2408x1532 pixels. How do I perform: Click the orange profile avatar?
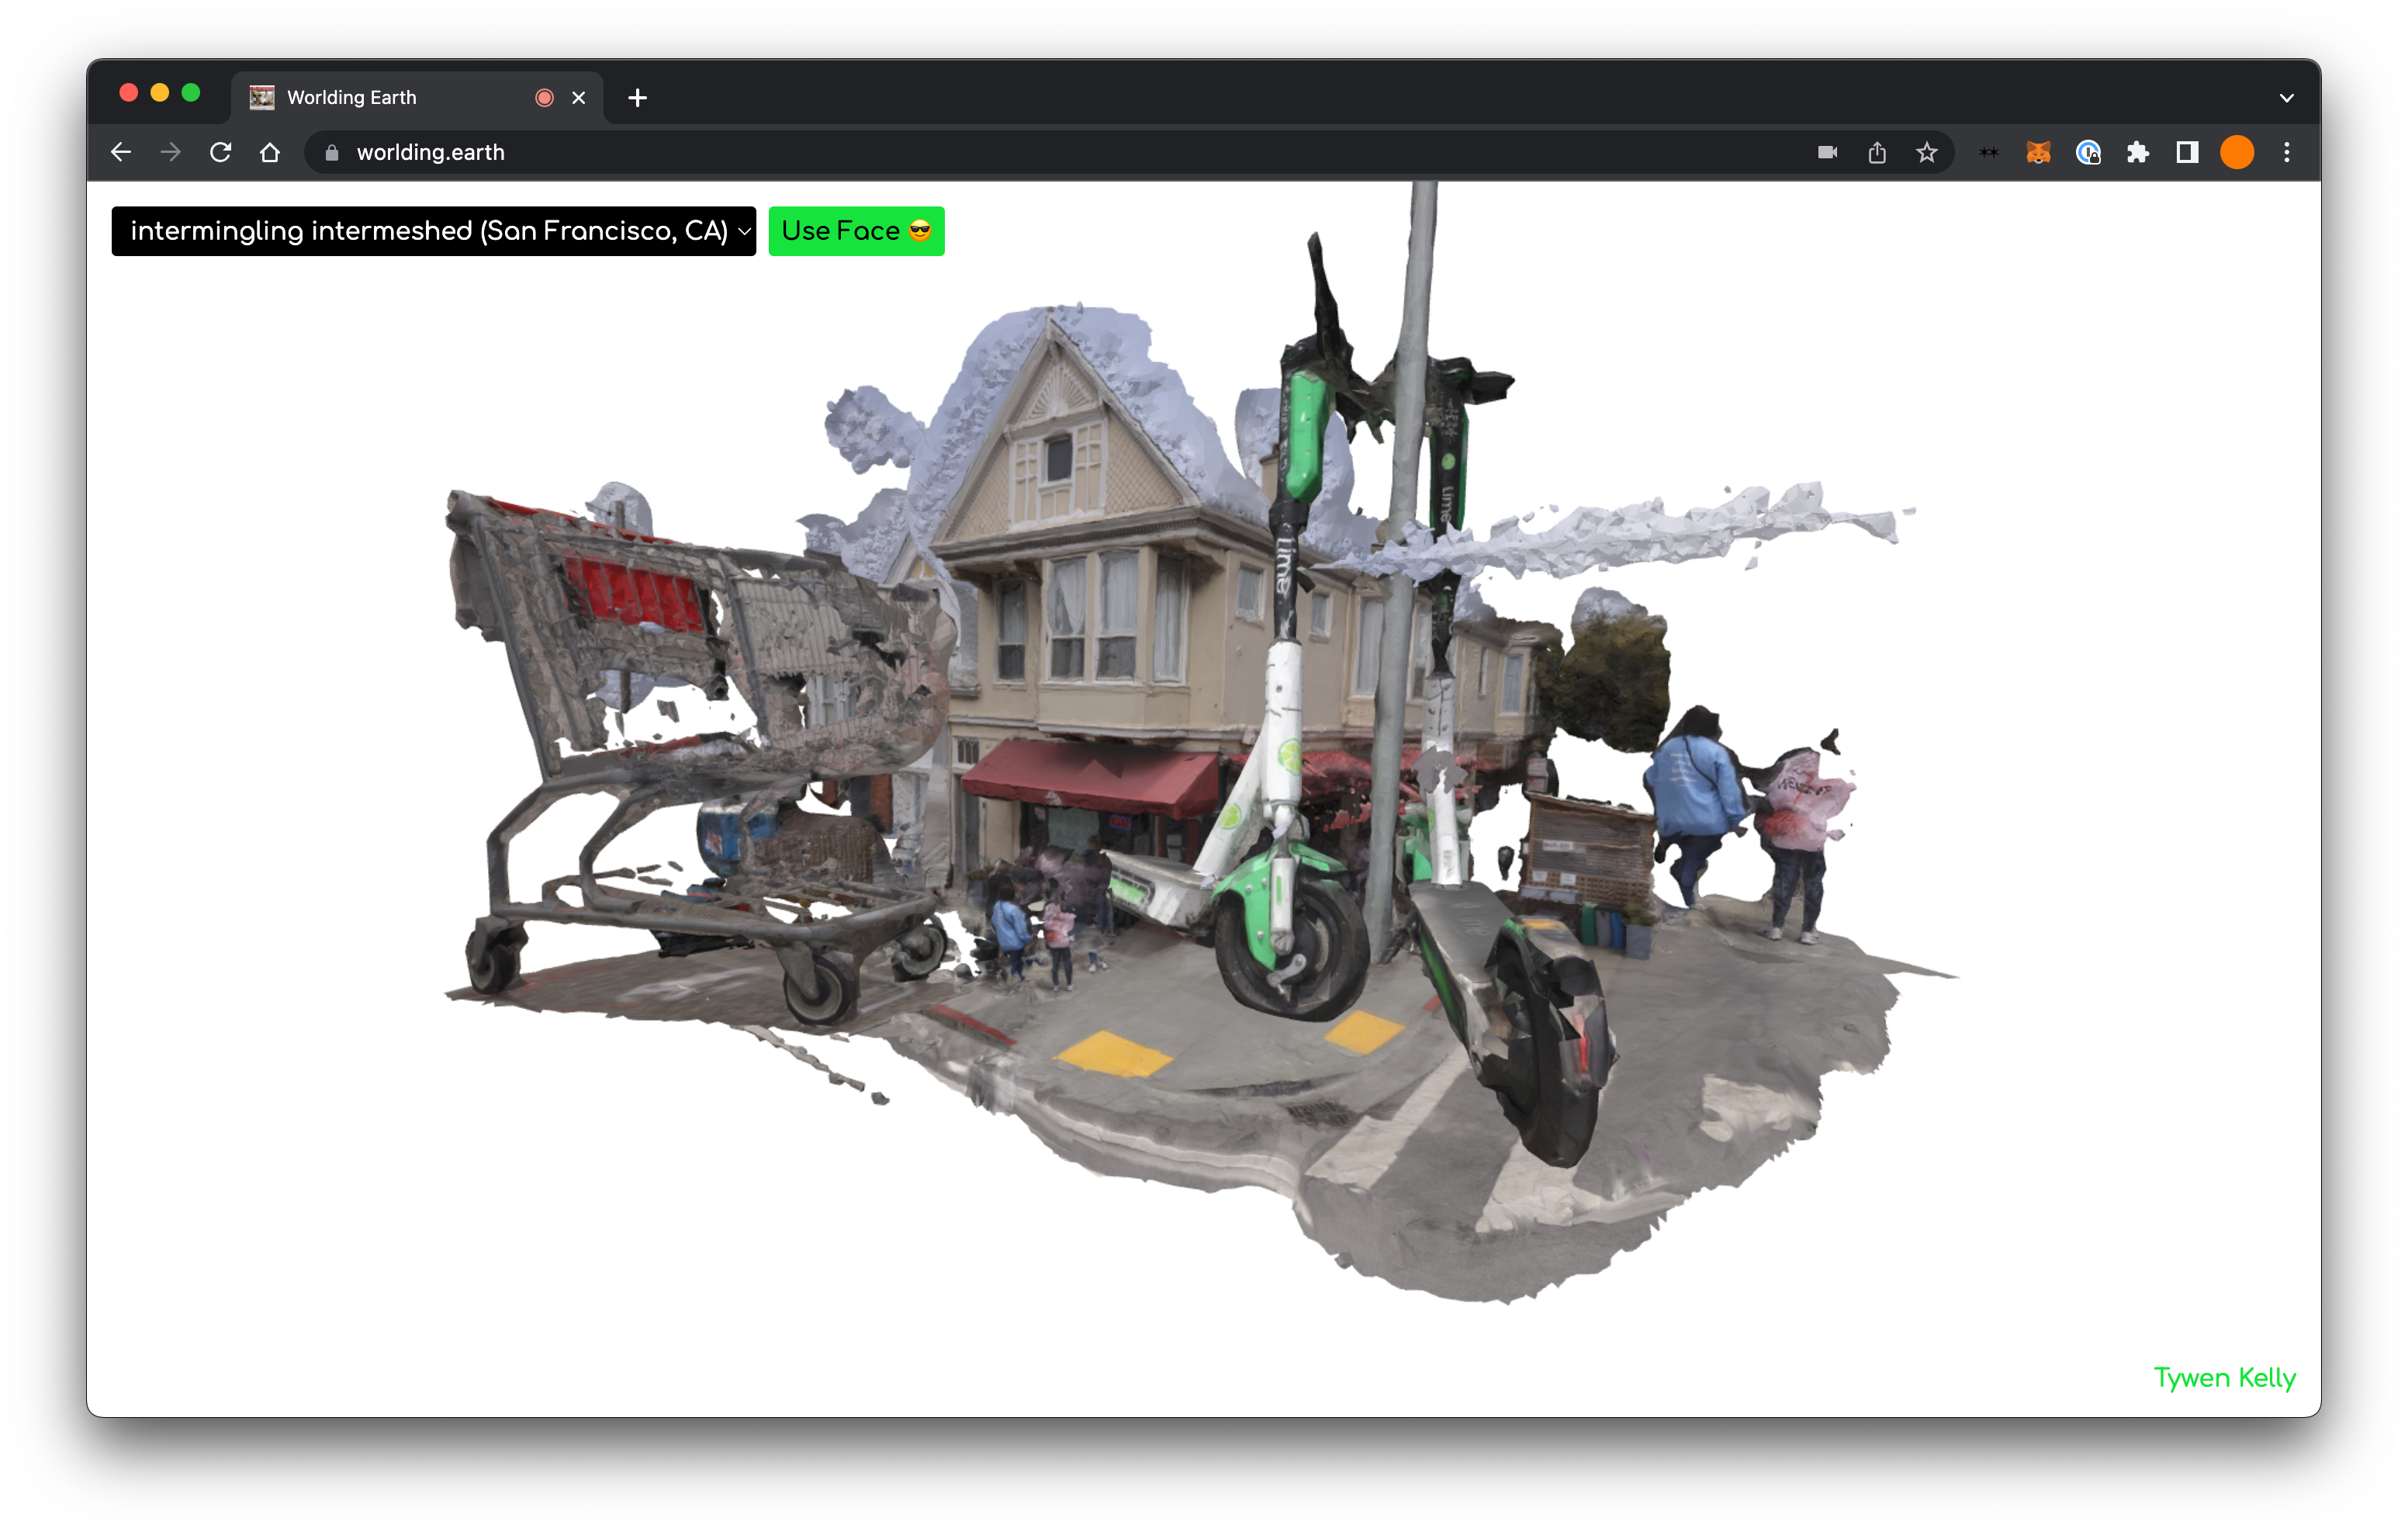[x=2237, y=152]
